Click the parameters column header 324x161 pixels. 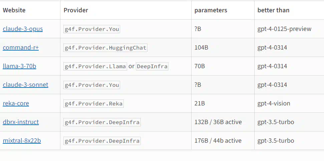pyautogui.click(x=211, y=10)
